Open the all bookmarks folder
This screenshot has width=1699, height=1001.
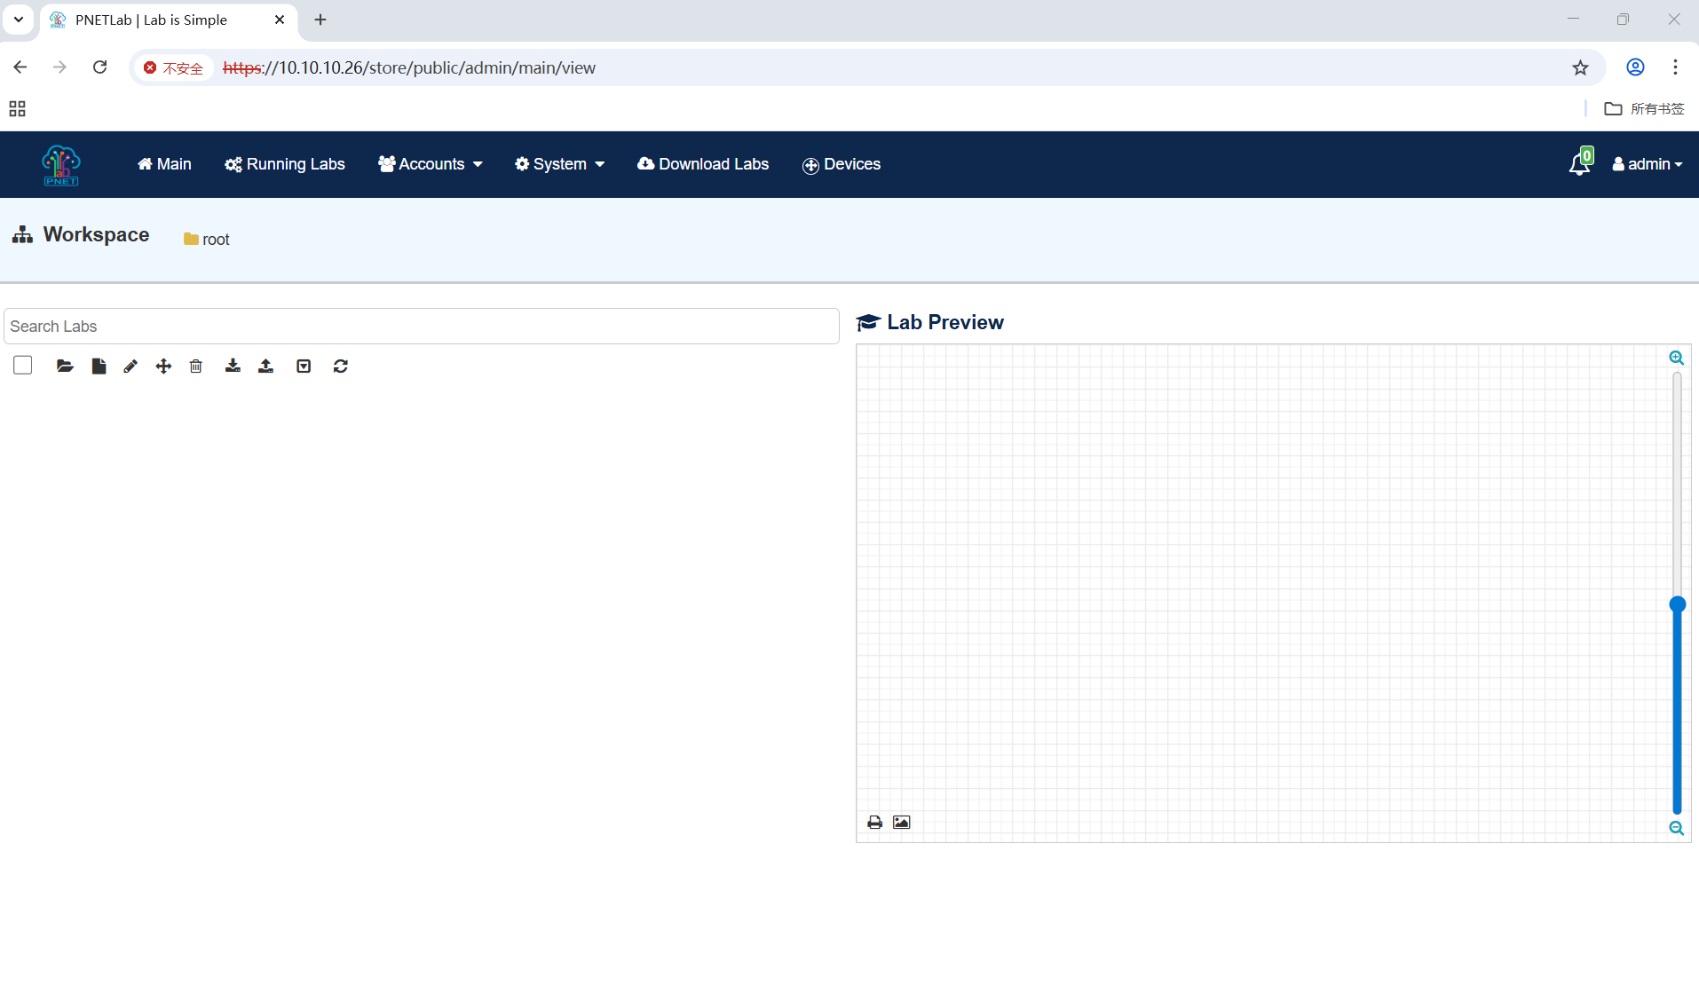[x=1644, y=109]
